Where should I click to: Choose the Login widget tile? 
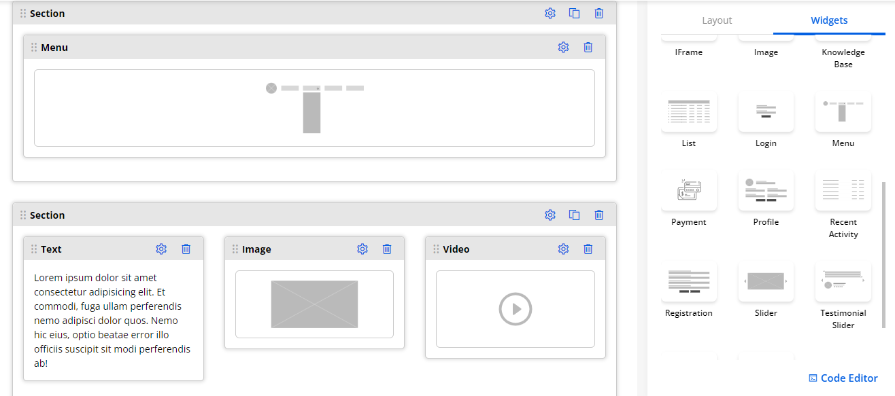766,112
